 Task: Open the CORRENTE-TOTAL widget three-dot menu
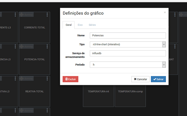[x=48, y=14]
